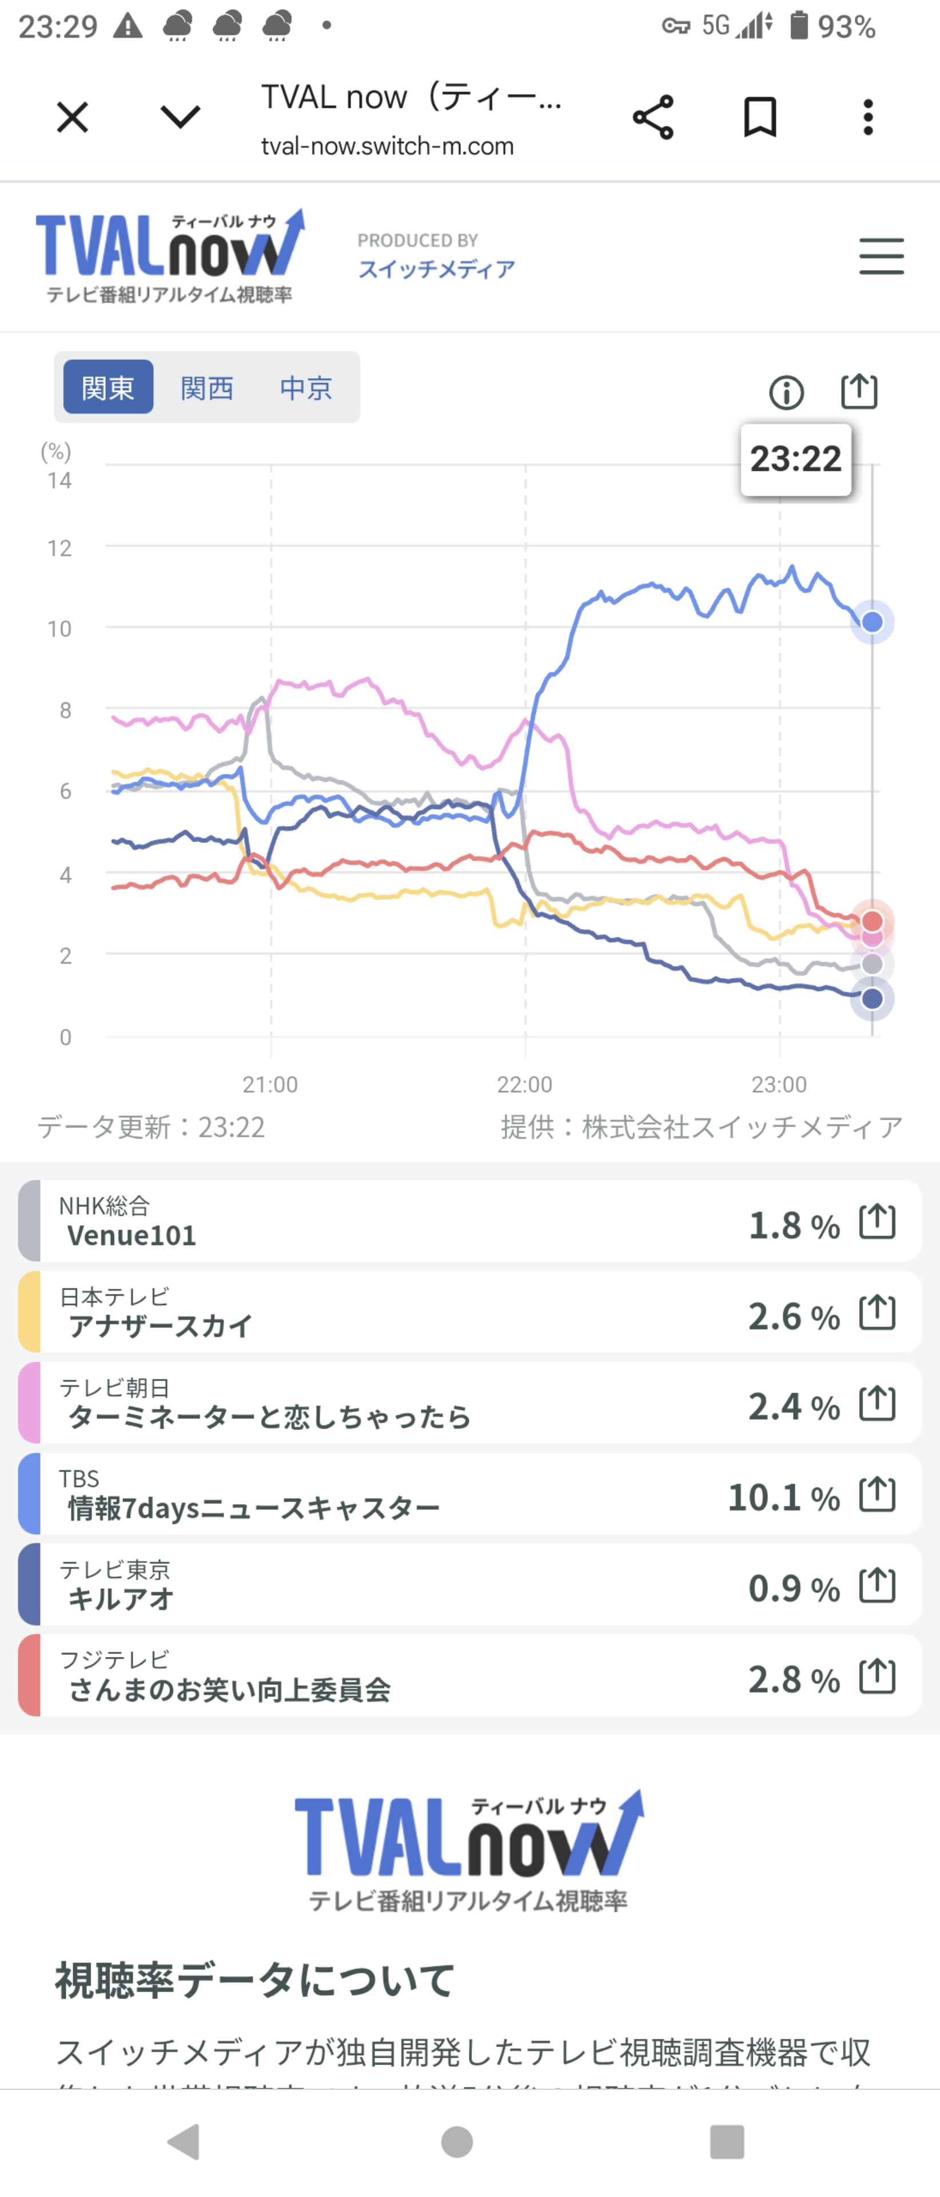Share the NHK総合 Venue101 rating
The width and height of the screenshot is (940, 2197).
pos(877,1222)
